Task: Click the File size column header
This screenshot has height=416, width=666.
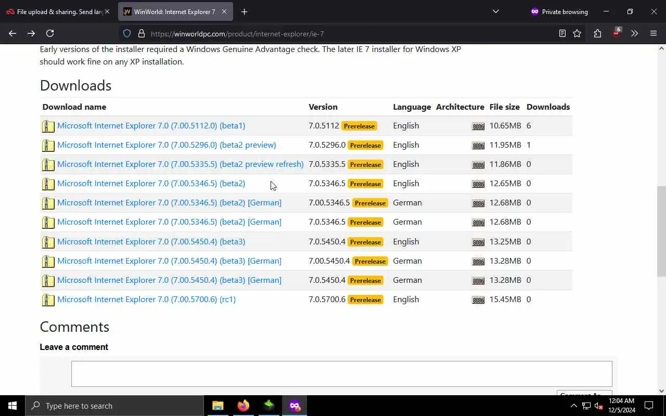Action: pyautogui.click(x=504, y=107)
